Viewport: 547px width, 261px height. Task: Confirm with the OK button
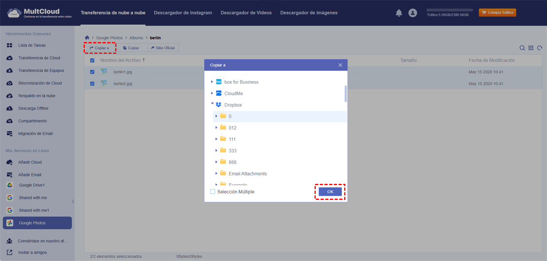[330, 192]
